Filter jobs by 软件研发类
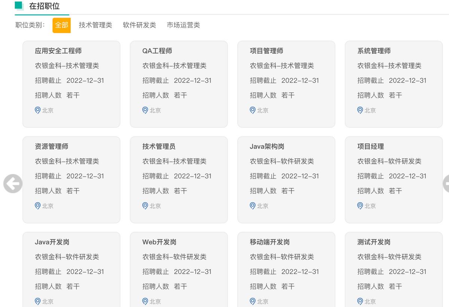Screen dimensions: 449x307 (x=140, y=25)
